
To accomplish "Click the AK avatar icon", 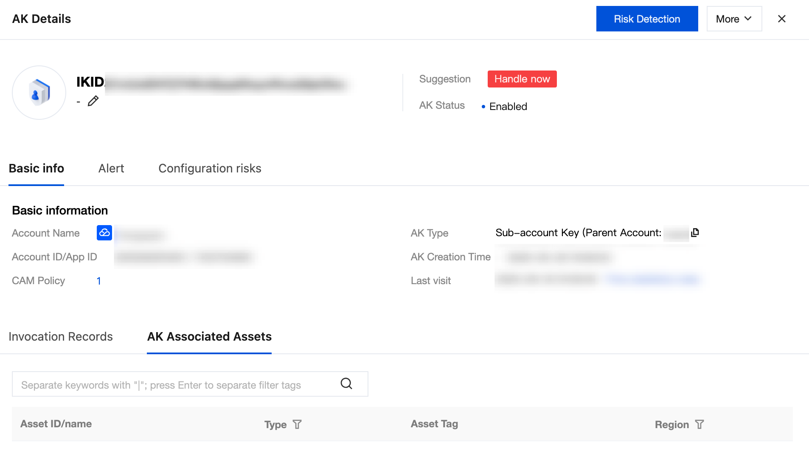I will 39,93.
